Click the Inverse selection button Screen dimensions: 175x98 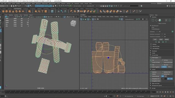(x=167, y=39)
